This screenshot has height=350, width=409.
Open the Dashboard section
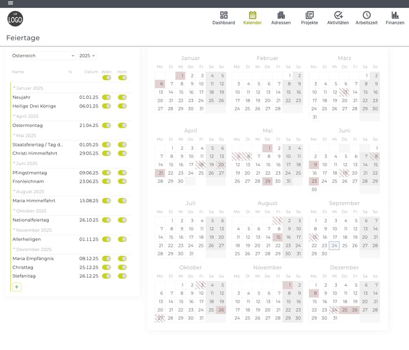(x=223, y=18)
